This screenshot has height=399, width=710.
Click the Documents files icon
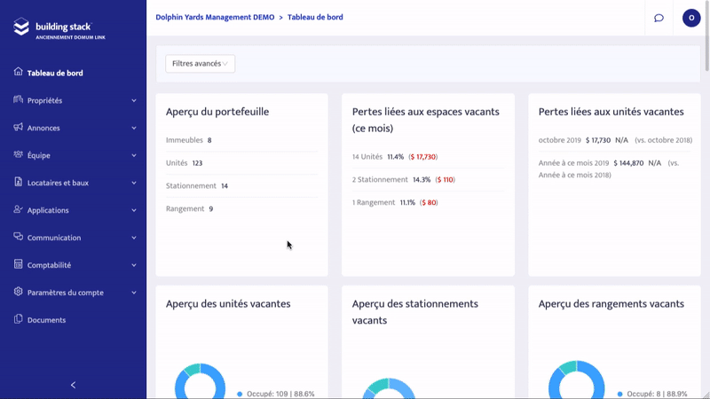pos(18,319)
